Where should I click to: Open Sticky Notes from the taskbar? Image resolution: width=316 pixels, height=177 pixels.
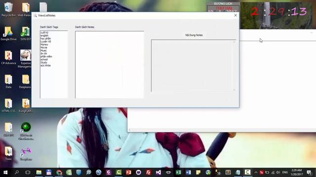pos(198,173)
